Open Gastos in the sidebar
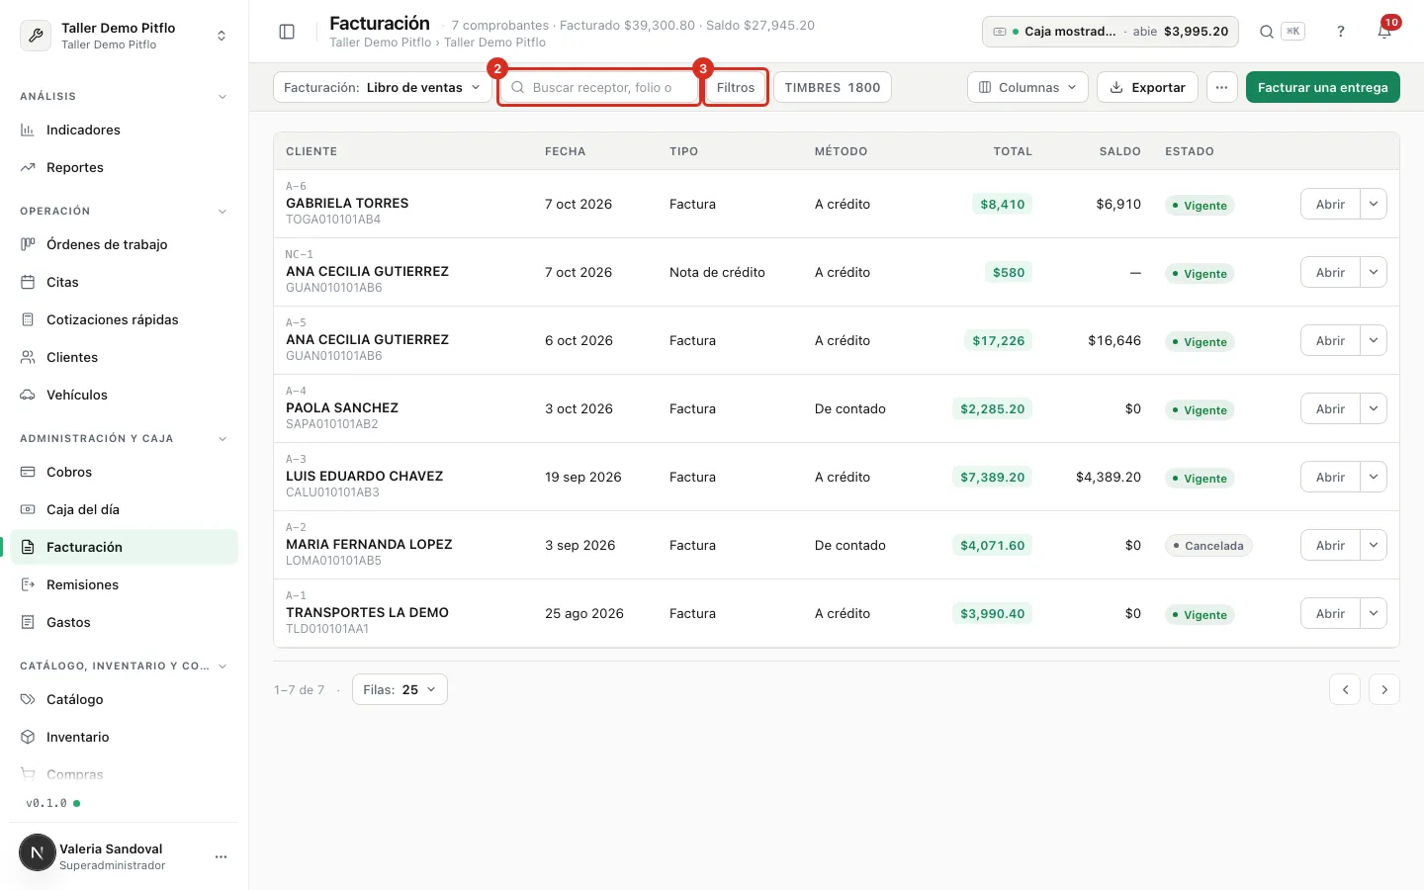 [x=125, y=622]
